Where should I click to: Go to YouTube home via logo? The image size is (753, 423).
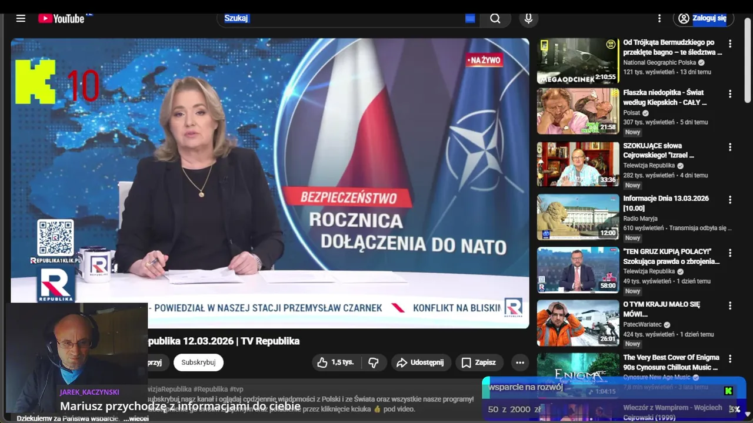(x=62, y=18)
